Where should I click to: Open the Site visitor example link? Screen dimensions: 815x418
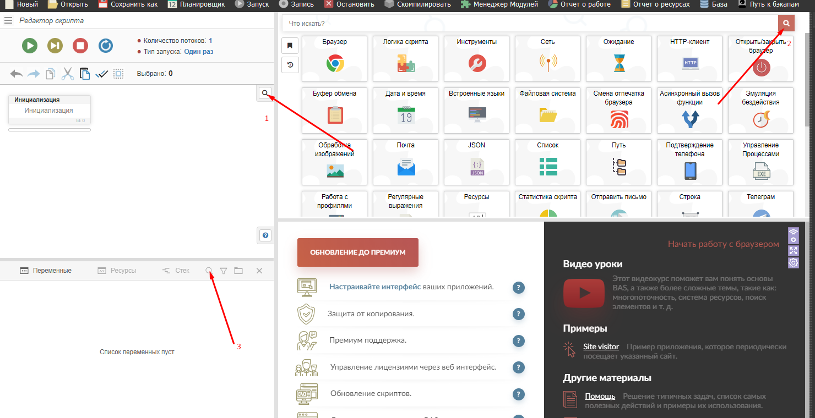pyautogui.click(x=601, y=347)
